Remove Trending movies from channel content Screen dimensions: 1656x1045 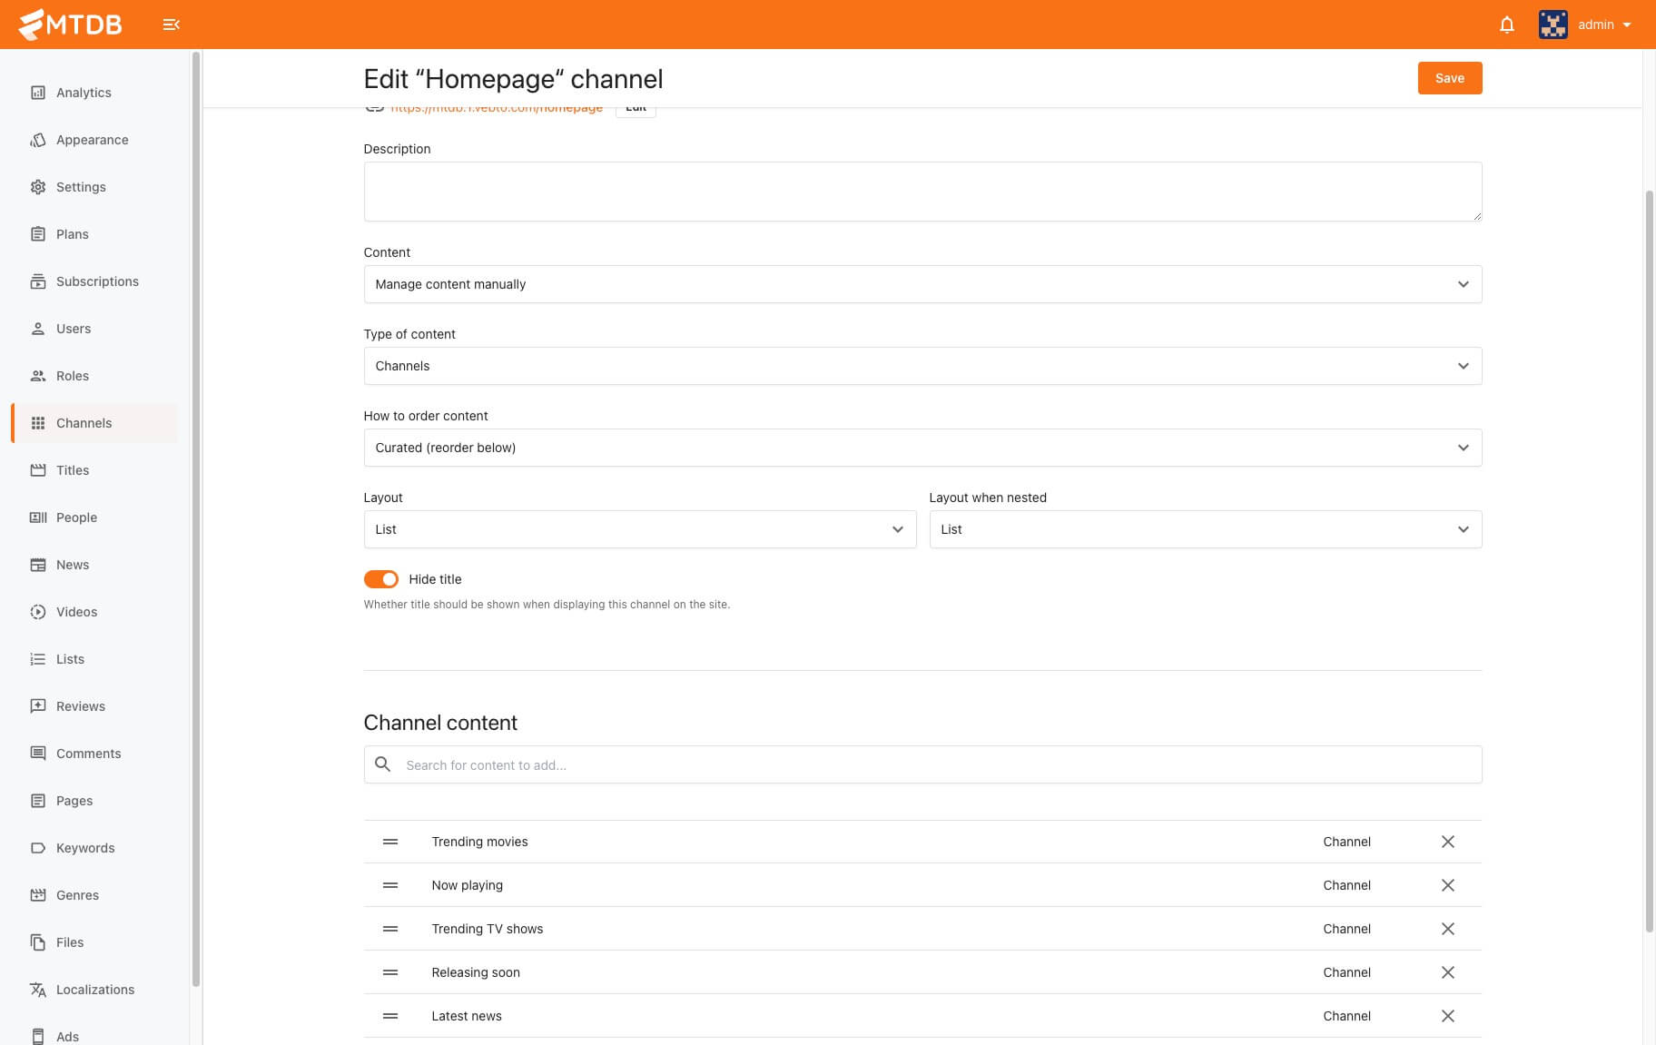1447,842
